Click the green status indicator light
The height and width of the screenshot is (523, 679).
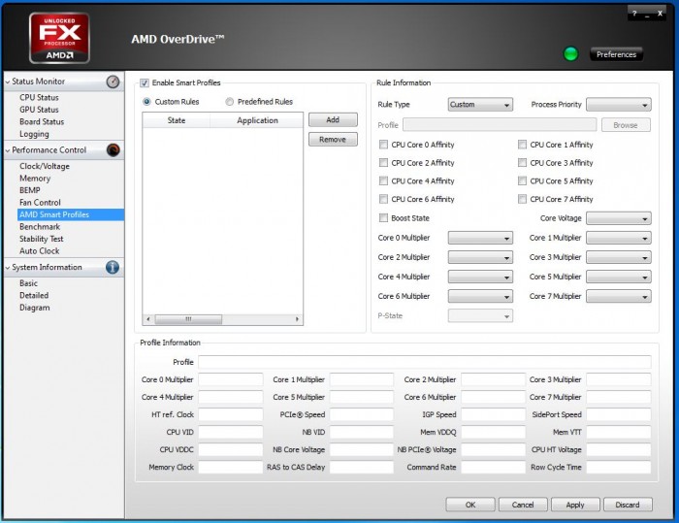tap(570, 54)
